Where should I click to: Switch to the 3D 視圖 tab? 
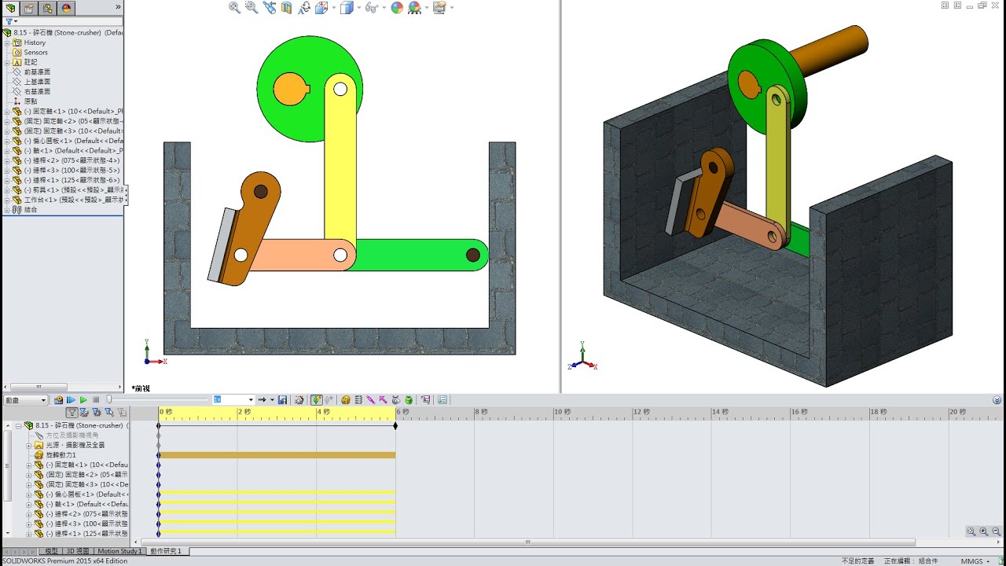[78, 552]
